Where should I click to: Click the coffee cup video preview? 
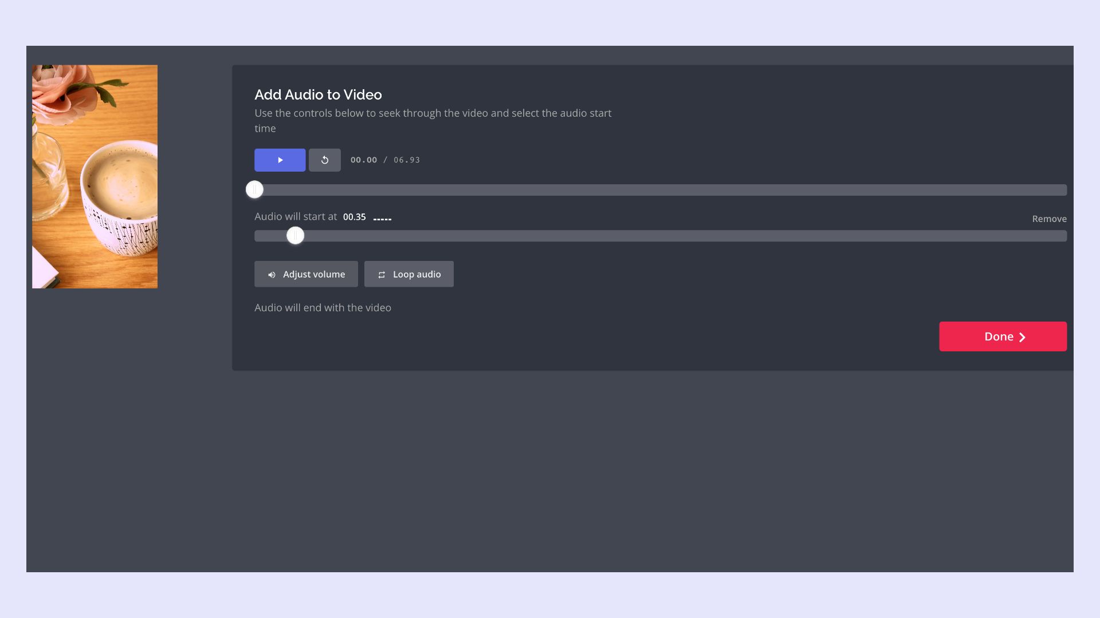point(95,176)
